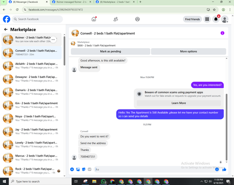Screen dimensions: 234x185
Task: Open the Friends icon in top navigation
Action: [x=116, y=19]
